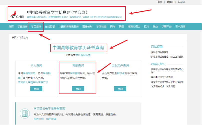202x125 pixels.
Task: Open 首页 link in top utility bar
Action: pyautogui.click(x=160, y=2)
